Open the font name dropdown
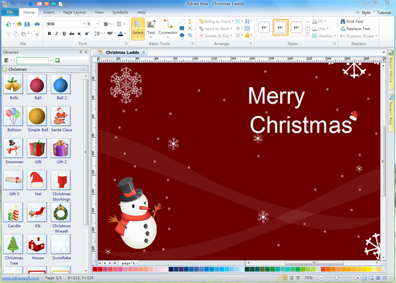 [x=84, y=24]
